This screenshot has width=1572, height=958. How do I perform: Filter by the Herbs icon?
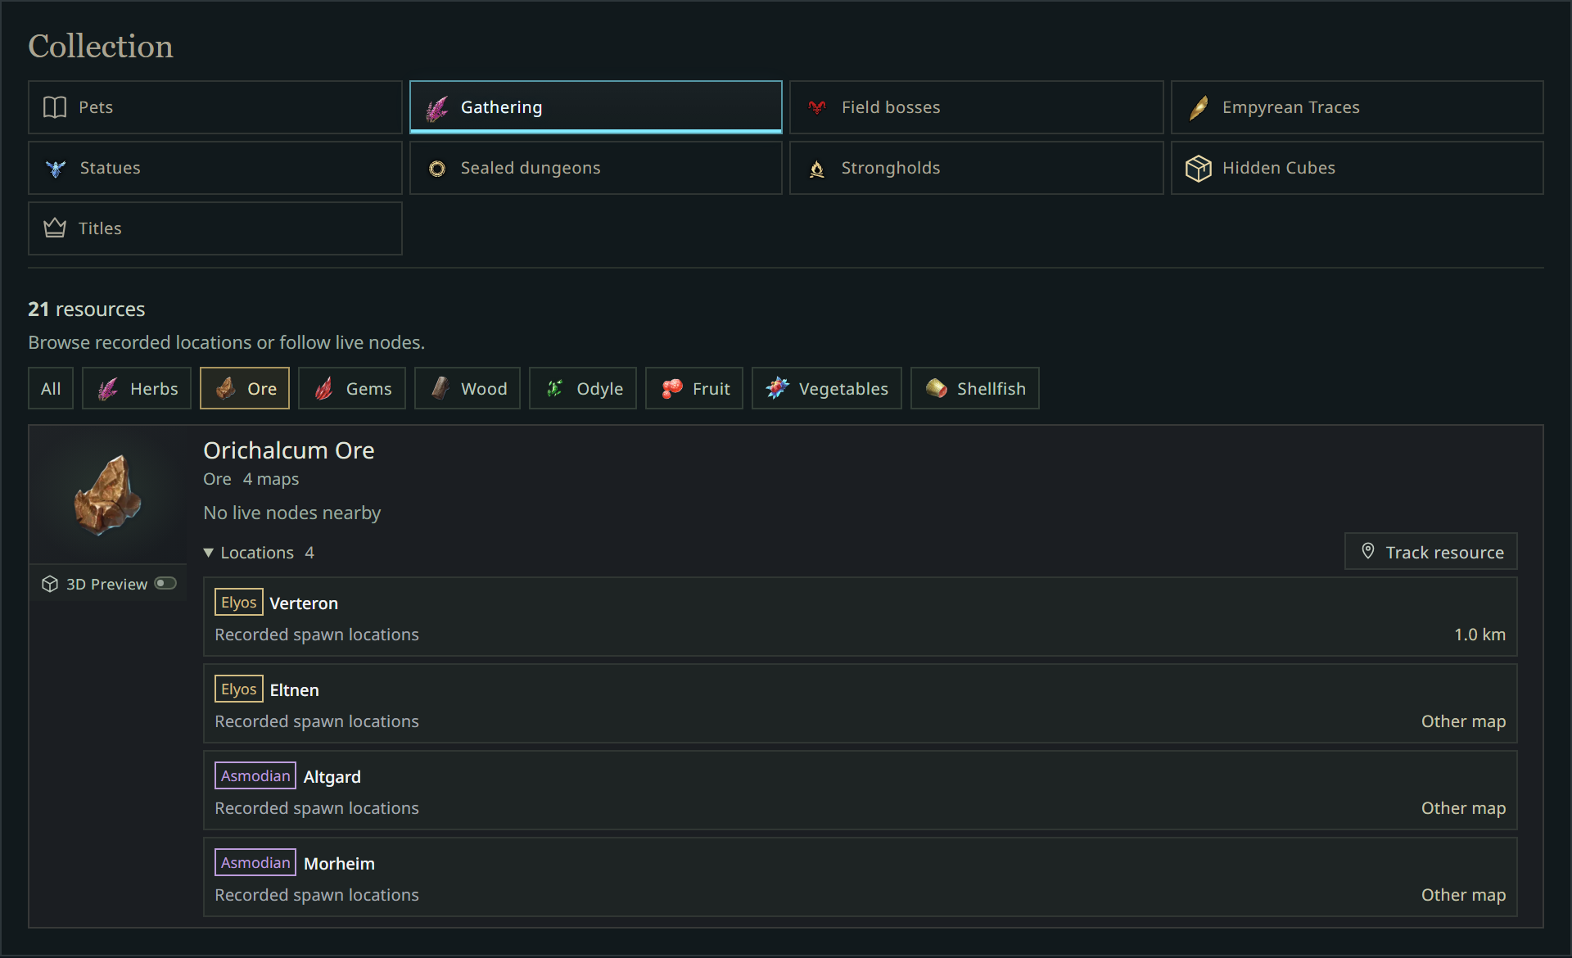coord(108,389)
